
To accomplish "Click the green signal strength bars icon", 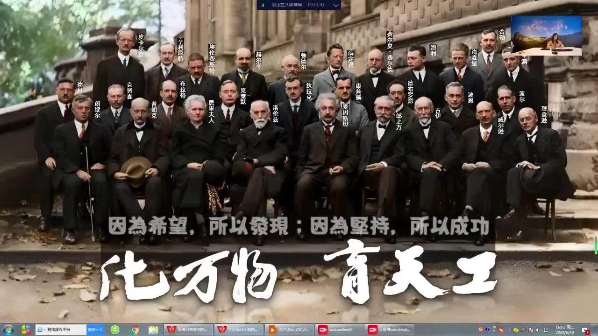I will (x=263, y=5).
